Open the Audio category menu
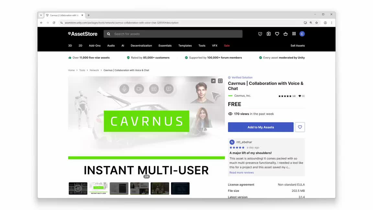The height and width of the screenshot is (210, 373). point(111,45)
